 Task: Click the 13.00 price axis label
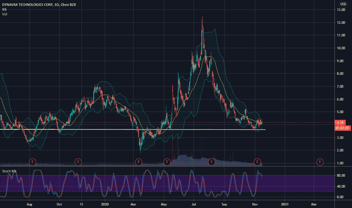coord(341,10)
